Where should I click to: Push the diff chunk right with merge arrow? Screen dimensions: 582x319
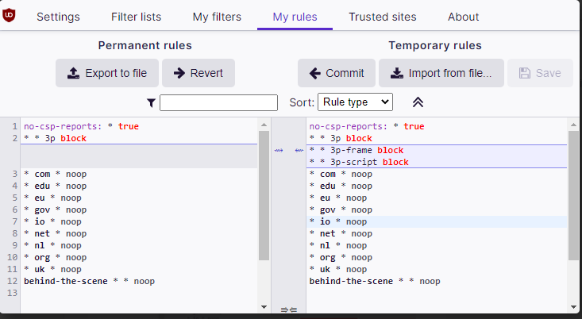coord(279,150)
